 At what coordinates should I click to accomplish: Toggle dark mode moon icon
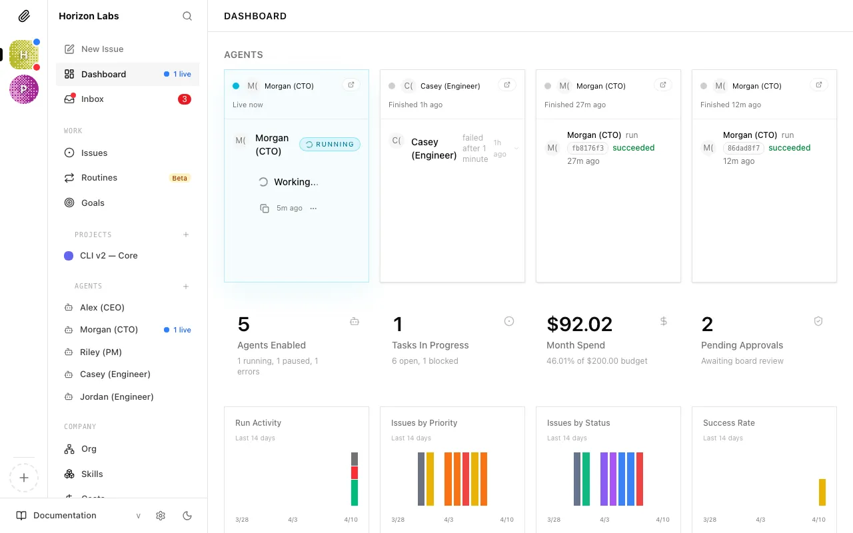(x=187, y=516)
